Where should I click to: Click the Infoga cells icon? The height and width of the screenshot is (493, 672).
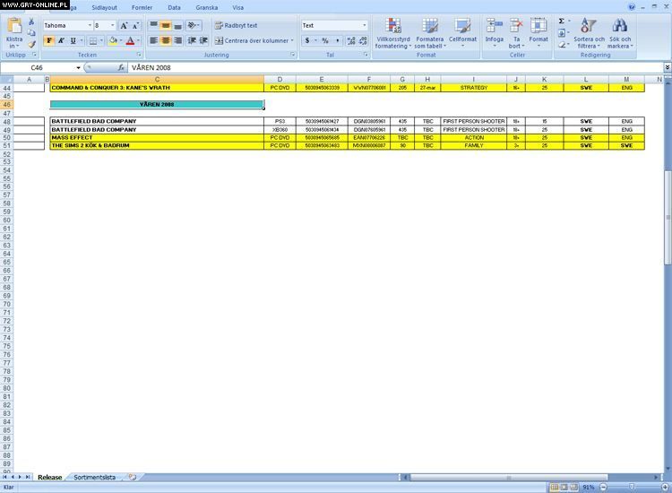click(495, 26)
